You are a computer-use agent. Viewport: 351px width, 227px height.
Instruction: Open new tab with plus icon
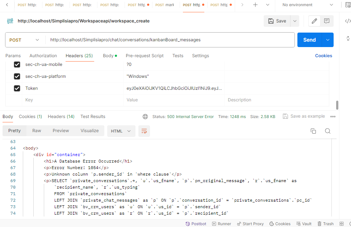tap(255, 5)
